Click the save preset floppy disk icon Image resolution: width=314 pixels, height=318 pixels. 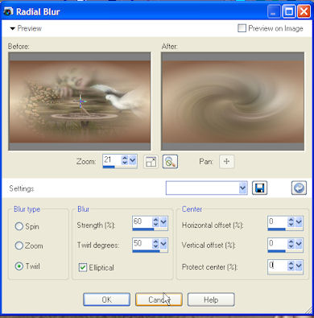coord(259,188)
